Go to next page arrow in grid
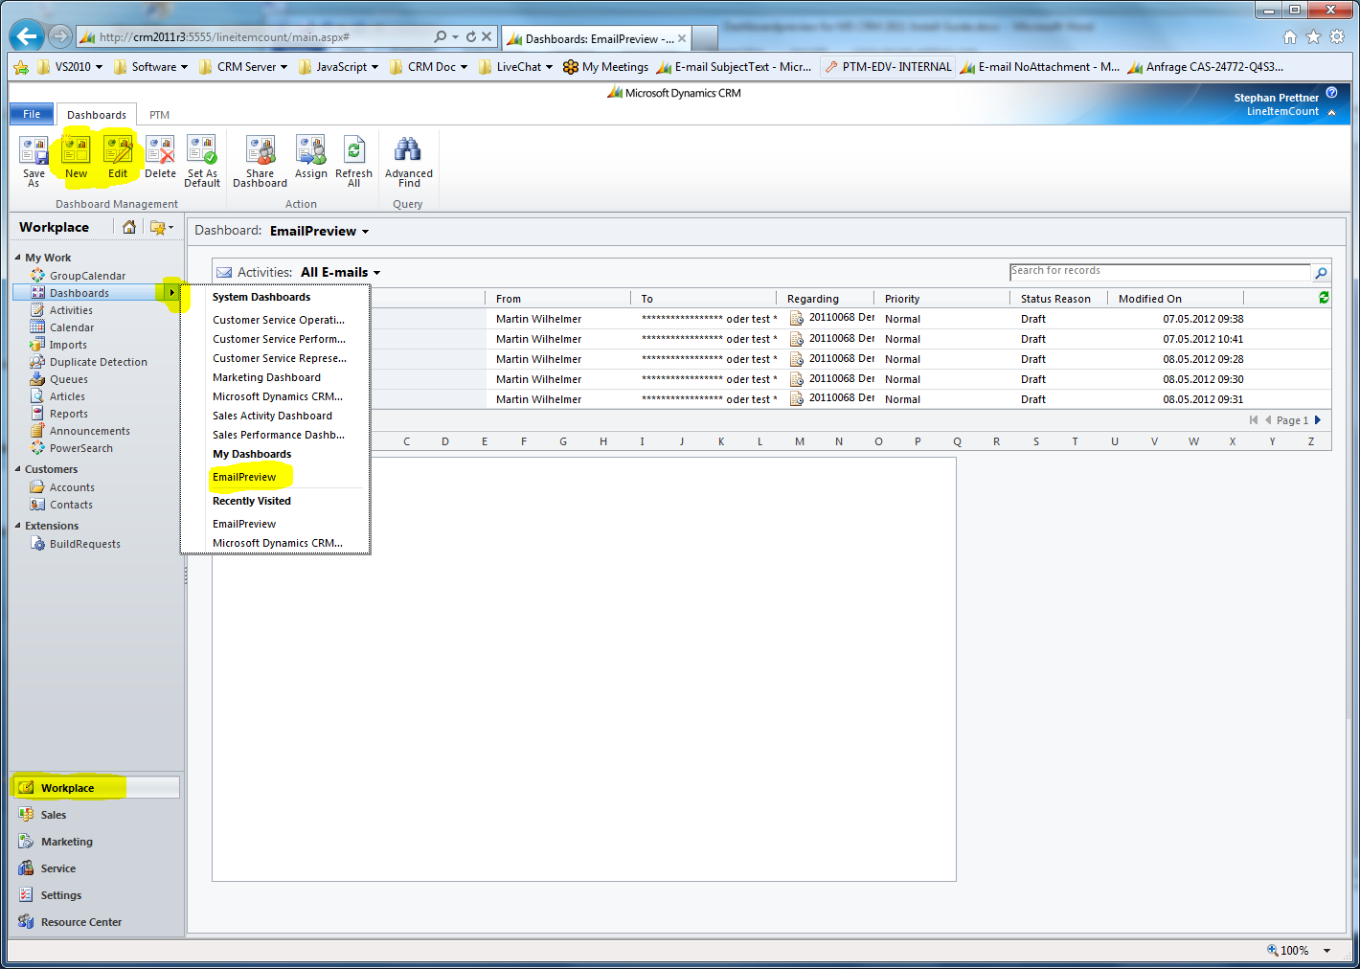 (x=1318, y=420)
